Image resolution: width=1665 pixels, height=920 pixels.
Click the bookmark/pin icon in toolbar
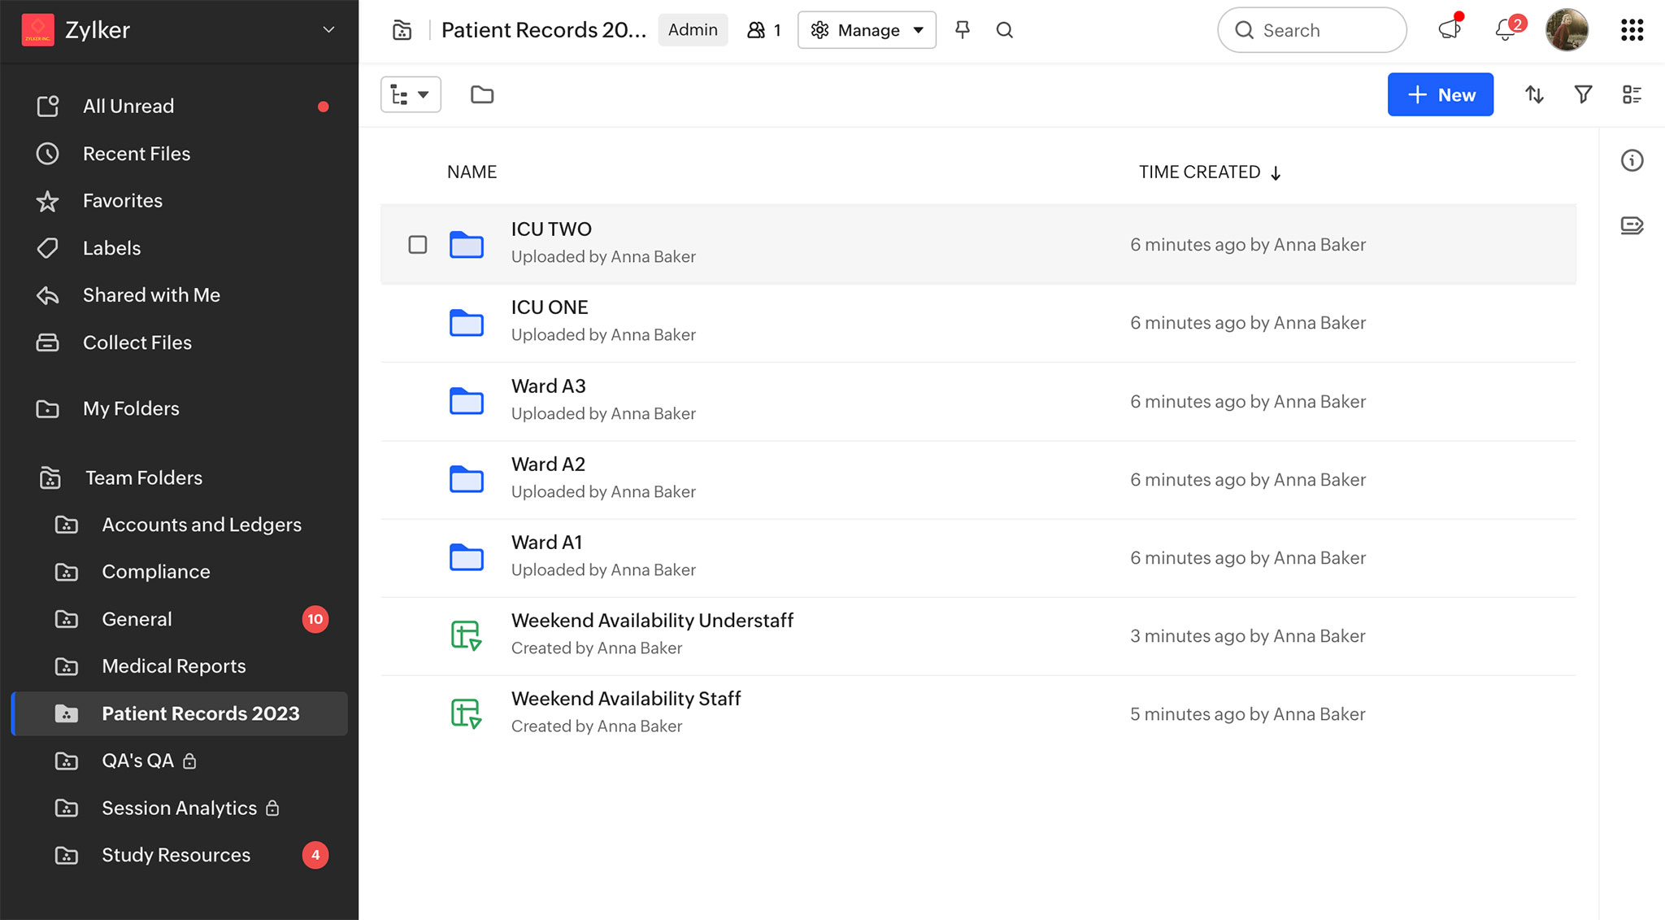click(962, 29)
